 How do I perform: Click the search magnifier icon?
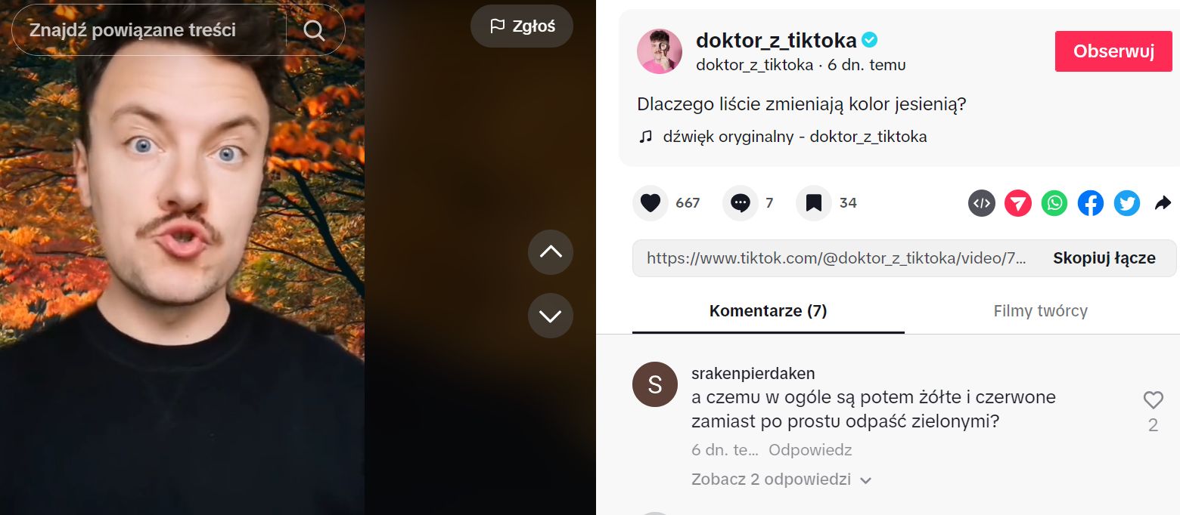(x=314, y=30)
